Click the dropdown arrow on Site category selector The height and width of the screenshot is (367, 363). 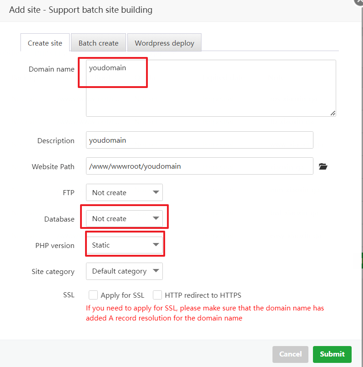tap(155, 271)
